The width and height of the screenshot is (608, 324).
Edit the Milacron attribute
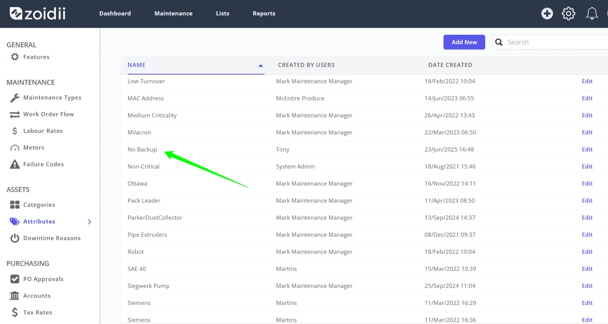[x=587, y=133]
